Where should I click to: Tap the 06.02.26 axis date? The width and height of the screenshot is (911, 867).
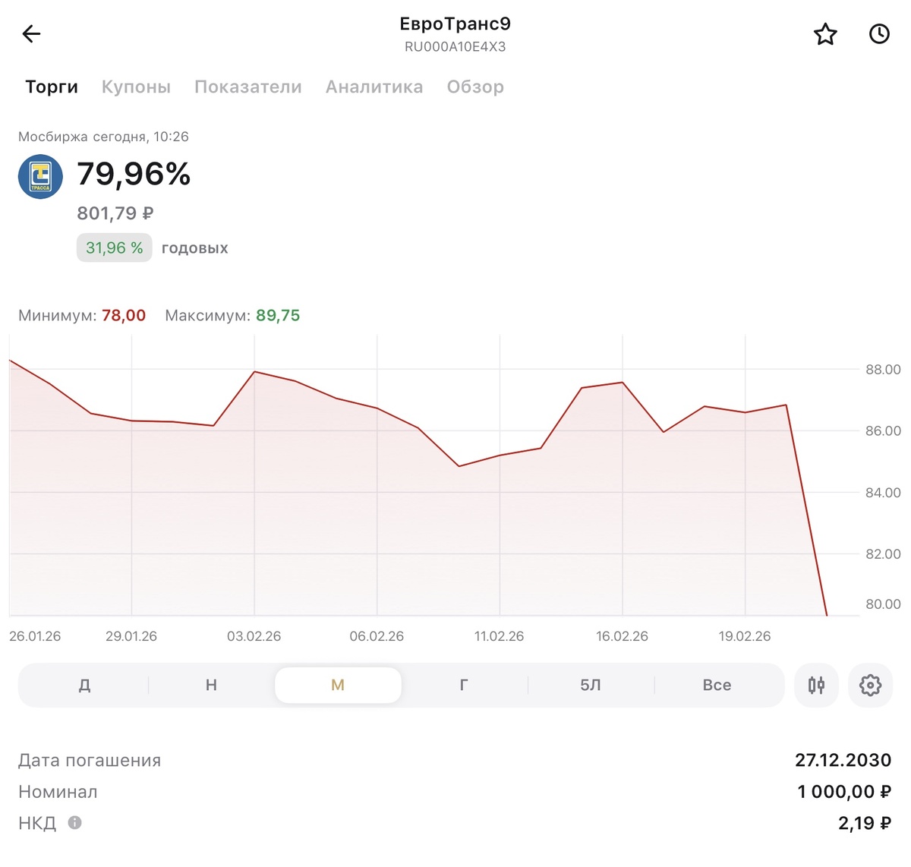point(377,636)
